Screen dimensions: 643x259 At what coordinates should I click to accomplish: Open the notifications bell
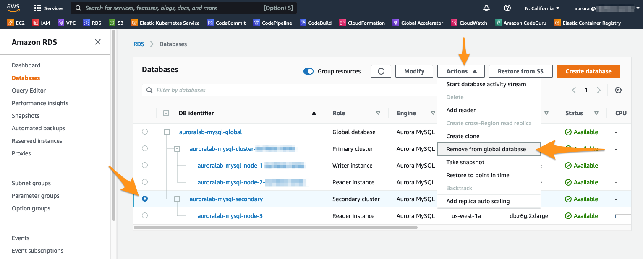[486, 8]
